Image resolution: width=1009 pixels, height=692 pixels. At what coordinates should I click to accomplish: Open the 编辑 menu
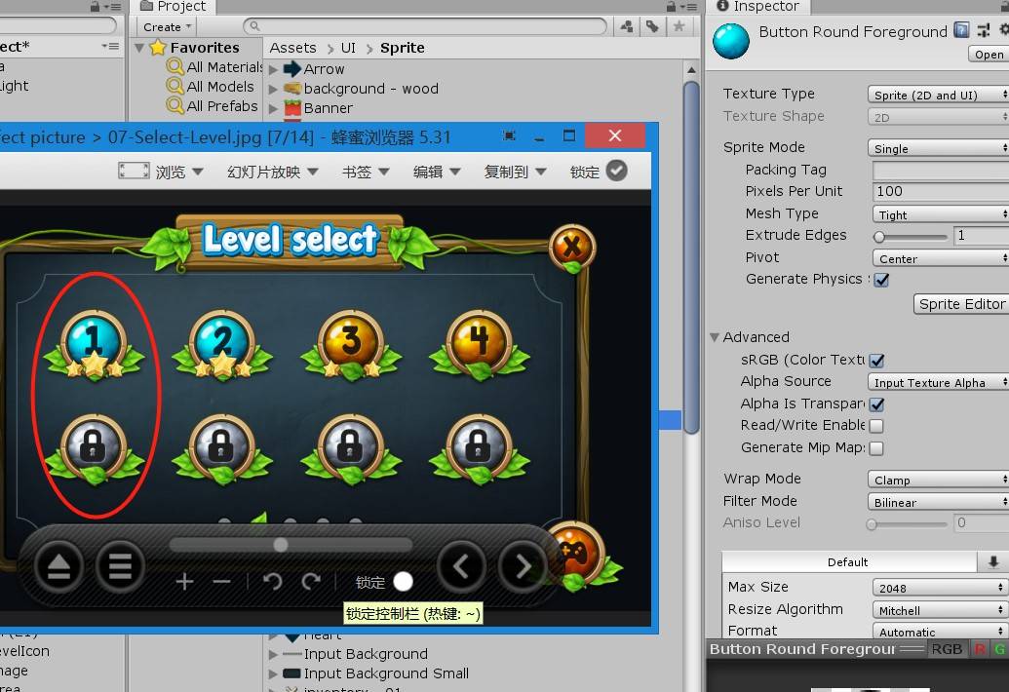click(x=437, y=172)
